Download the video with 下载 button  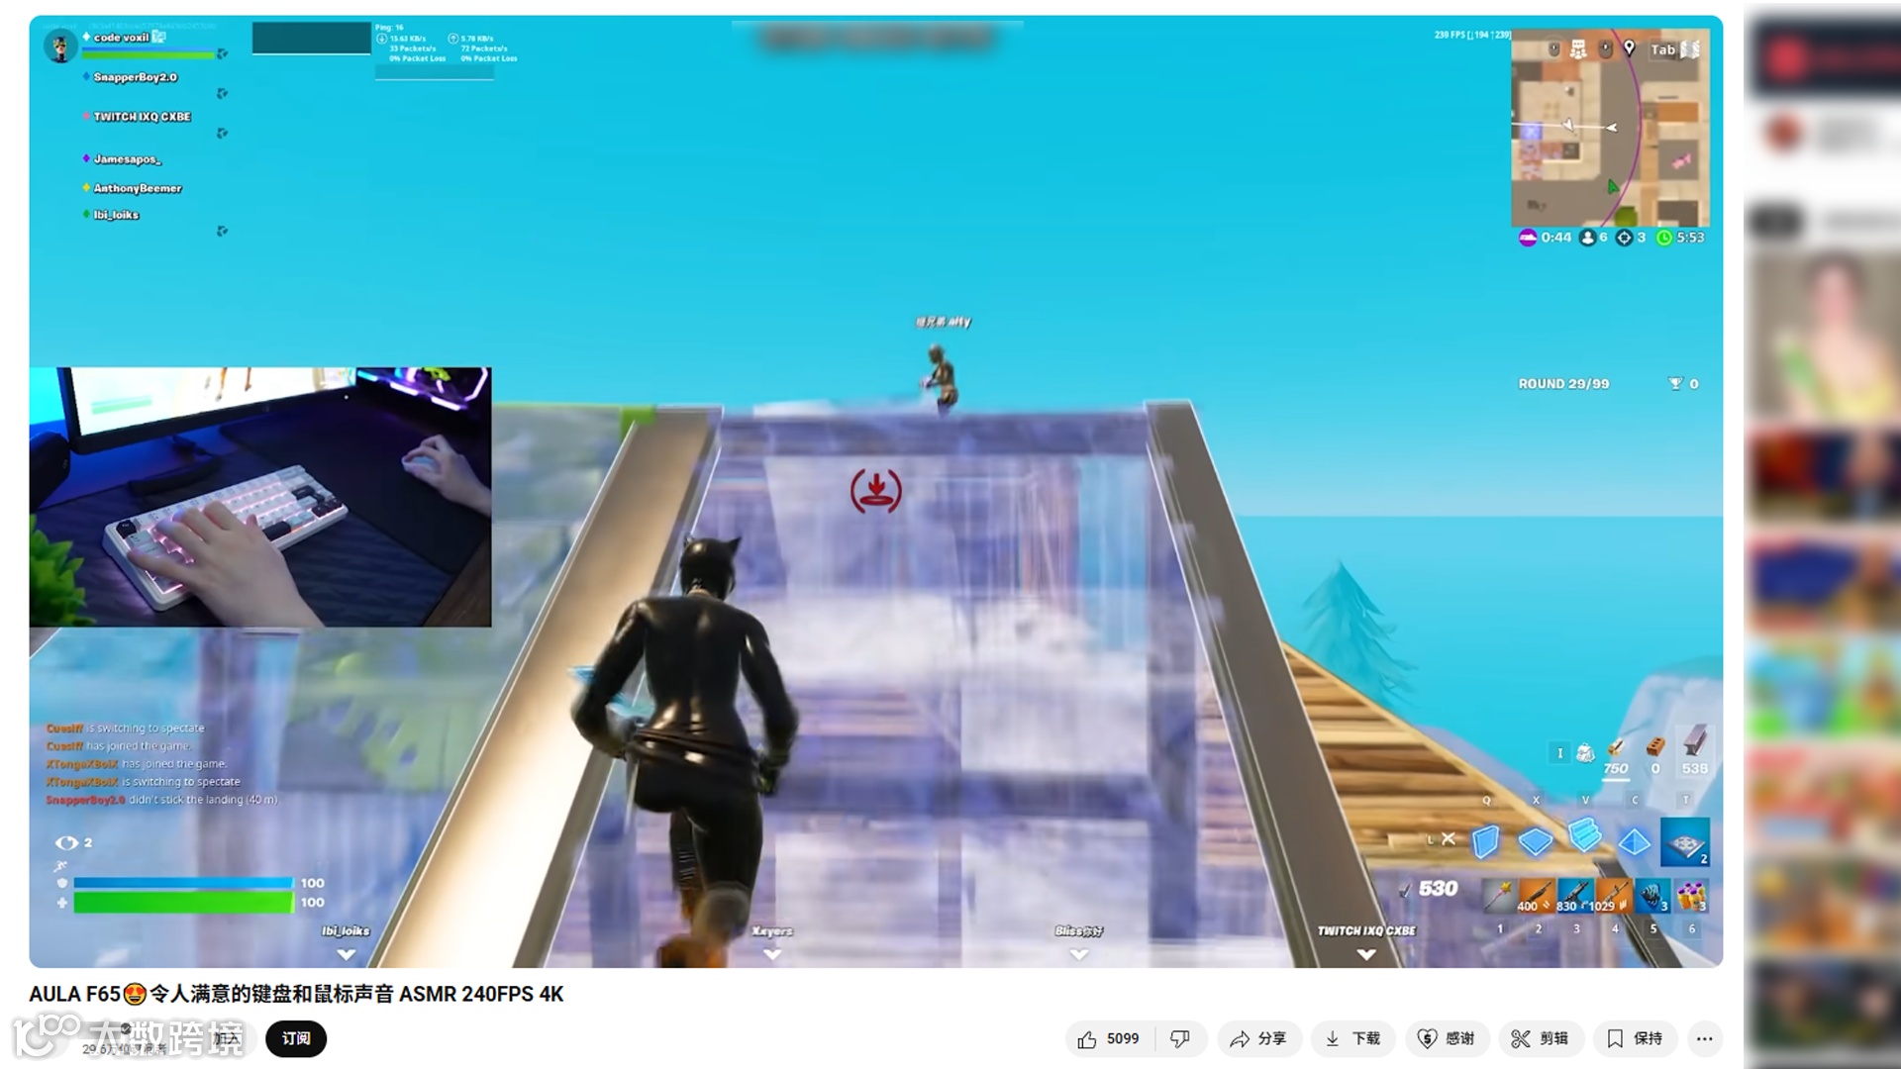[1352, 1038]
